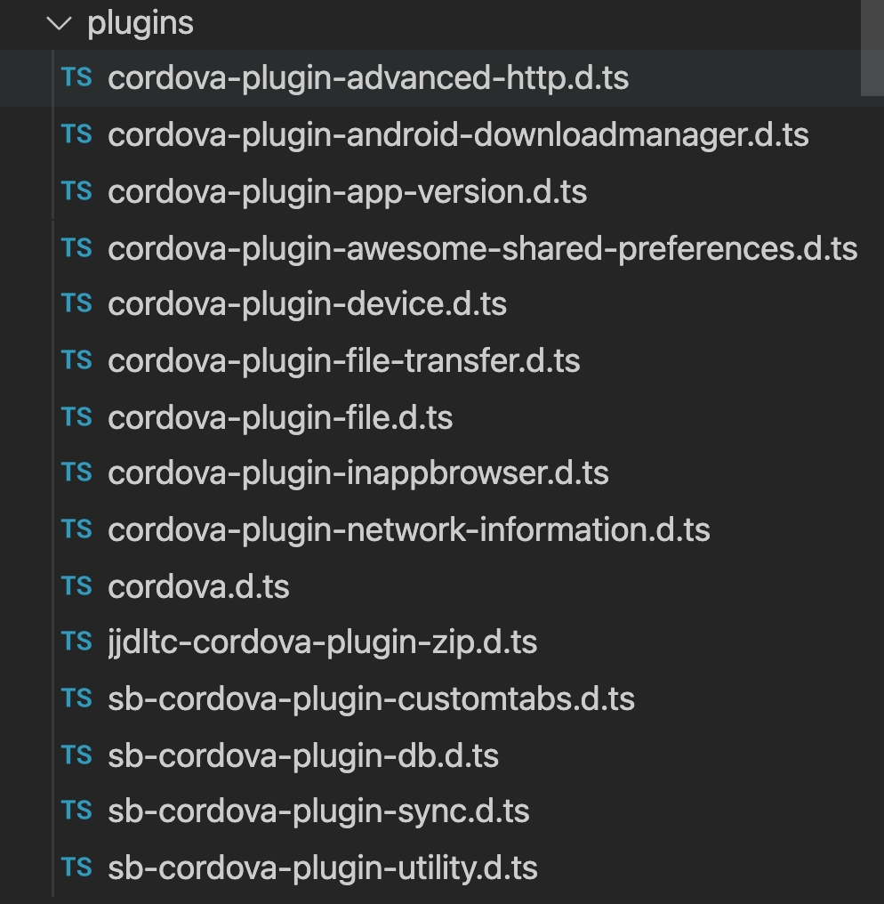The image size is (884, 904).
Task: Open sb-cordova-plugin-customtabs.d.ts file
Action: pos(371,699)
